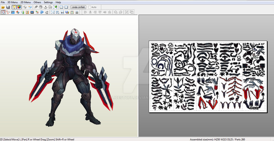The height and width of the screenshot is (141, 274).
Task: Open the File menu
Action: pos(3,2)
